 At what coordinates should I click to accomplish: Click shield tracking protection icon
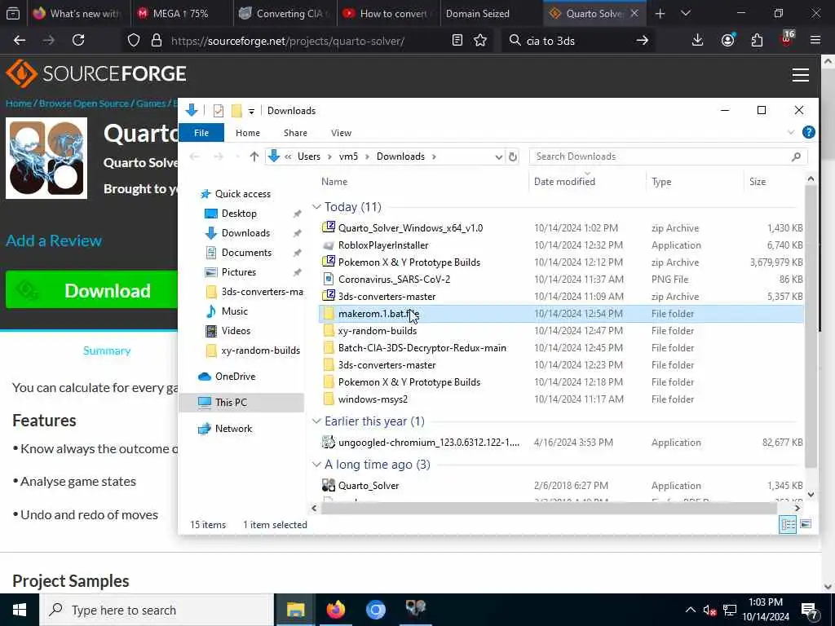(134, 40)
